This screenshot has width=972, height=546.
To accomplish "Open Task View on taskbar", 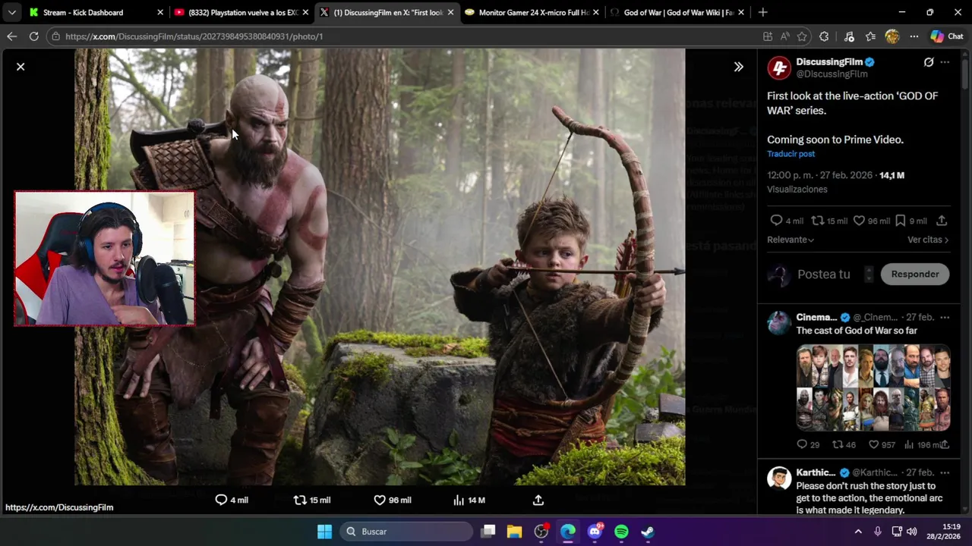I will tap(488, 532).
